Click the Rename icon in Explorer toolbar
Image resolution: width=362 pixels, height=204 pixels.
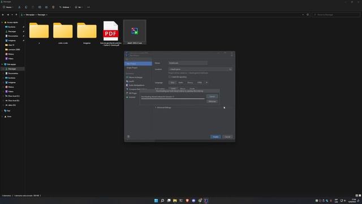pyautogui.click(x=40, y=7)
